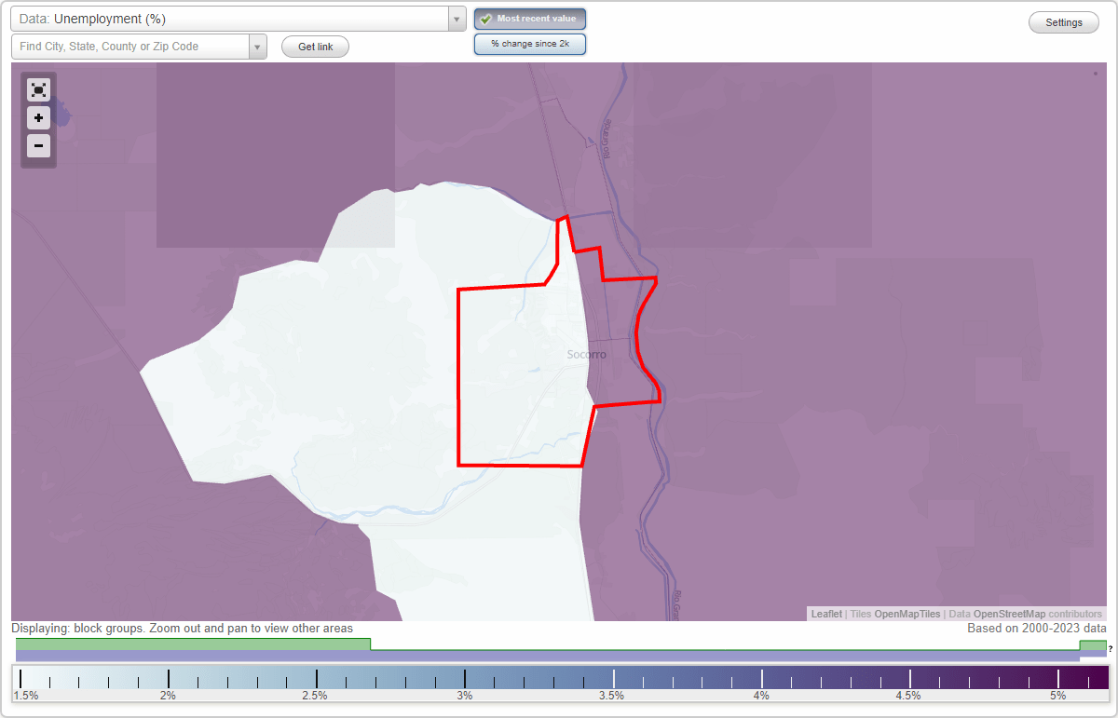Click the checkmark on Most recent value

pos(487,19)
